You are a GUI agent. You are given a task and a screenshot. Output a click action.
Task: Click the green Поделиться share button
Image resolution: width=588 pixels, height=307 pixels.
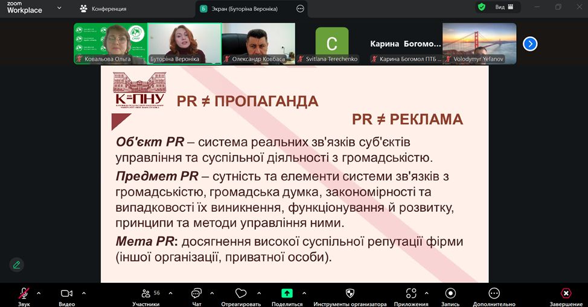point(287,293)
